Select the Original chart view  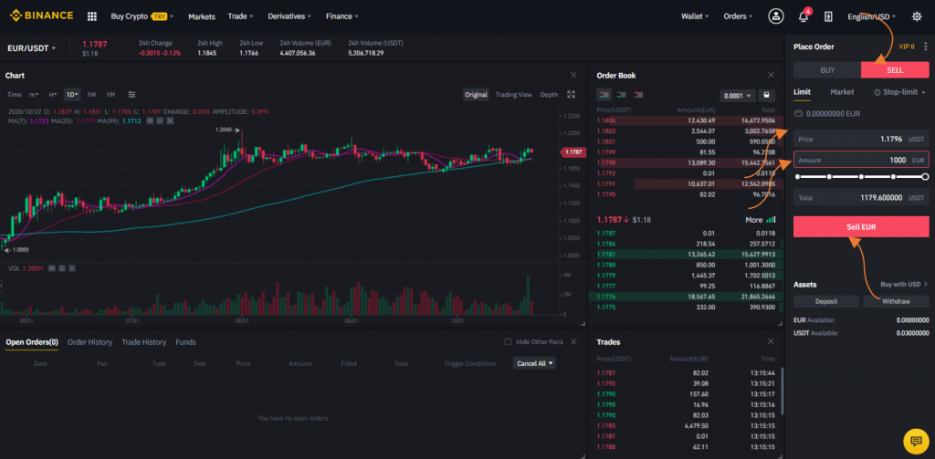point(476,94)
